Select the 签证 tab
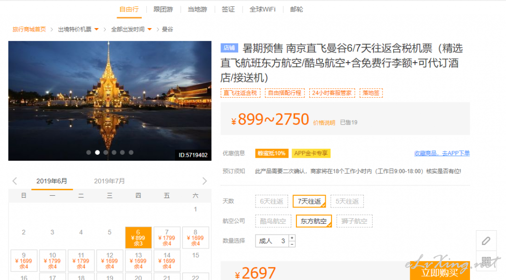506x280 pixels. [x=228, y=9]
